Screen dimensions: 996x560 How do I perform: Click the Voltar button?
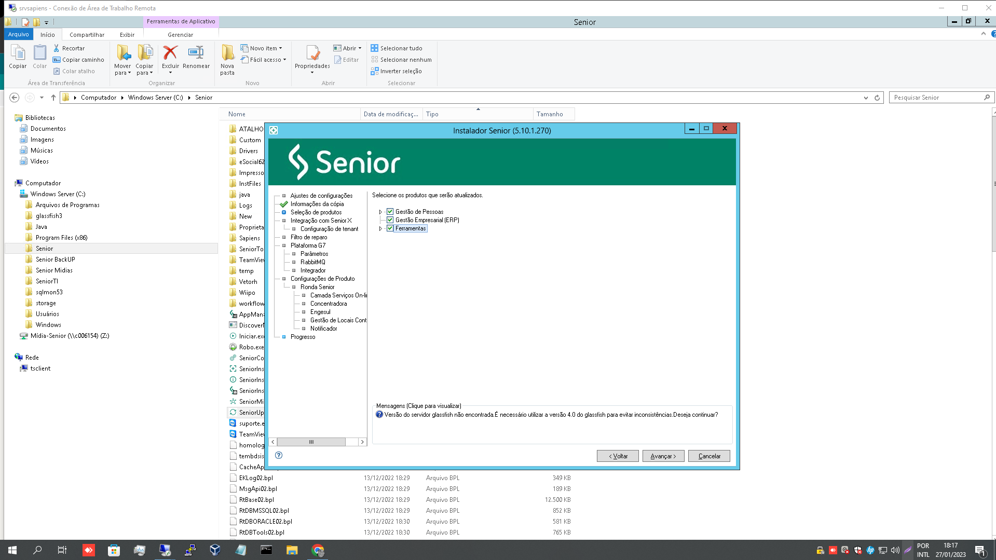[x=618, y=456]
